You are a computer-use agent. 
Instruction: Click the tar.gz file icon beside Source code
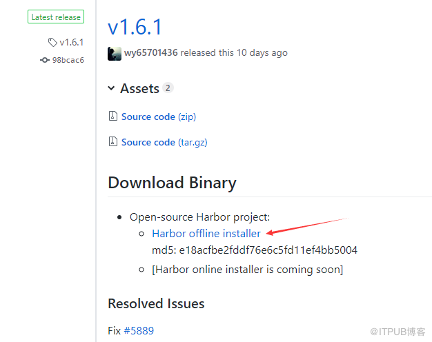click(x=113, y=142)
